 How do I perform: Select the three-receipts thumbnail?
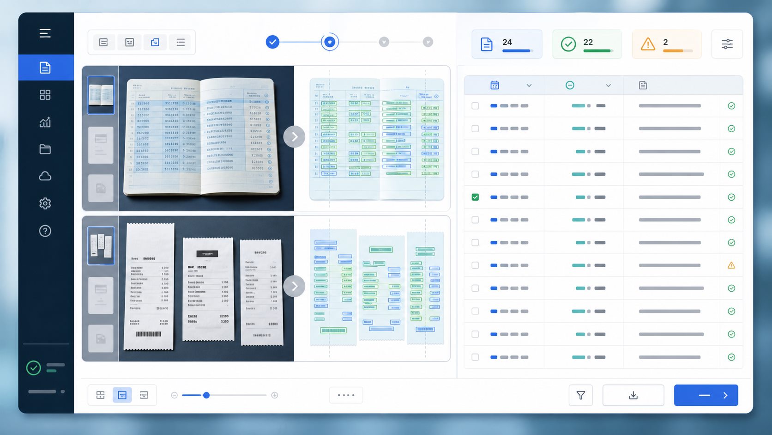click(101, 245)
